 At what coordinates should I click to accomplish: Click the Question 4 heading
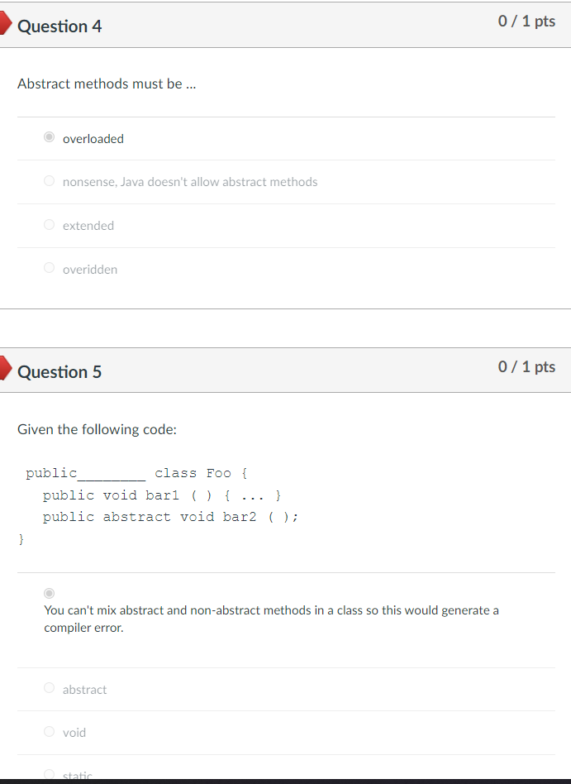click(59, 26)
